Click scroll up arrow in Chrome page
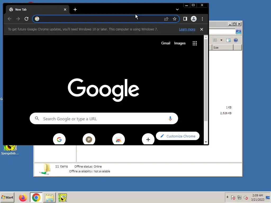The width and height of the screenshot is (271, 203). tap(206, 37)
